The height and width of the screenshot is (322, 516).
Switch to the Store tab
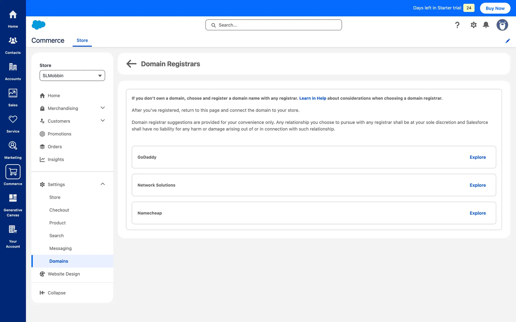tap(82, 41)
